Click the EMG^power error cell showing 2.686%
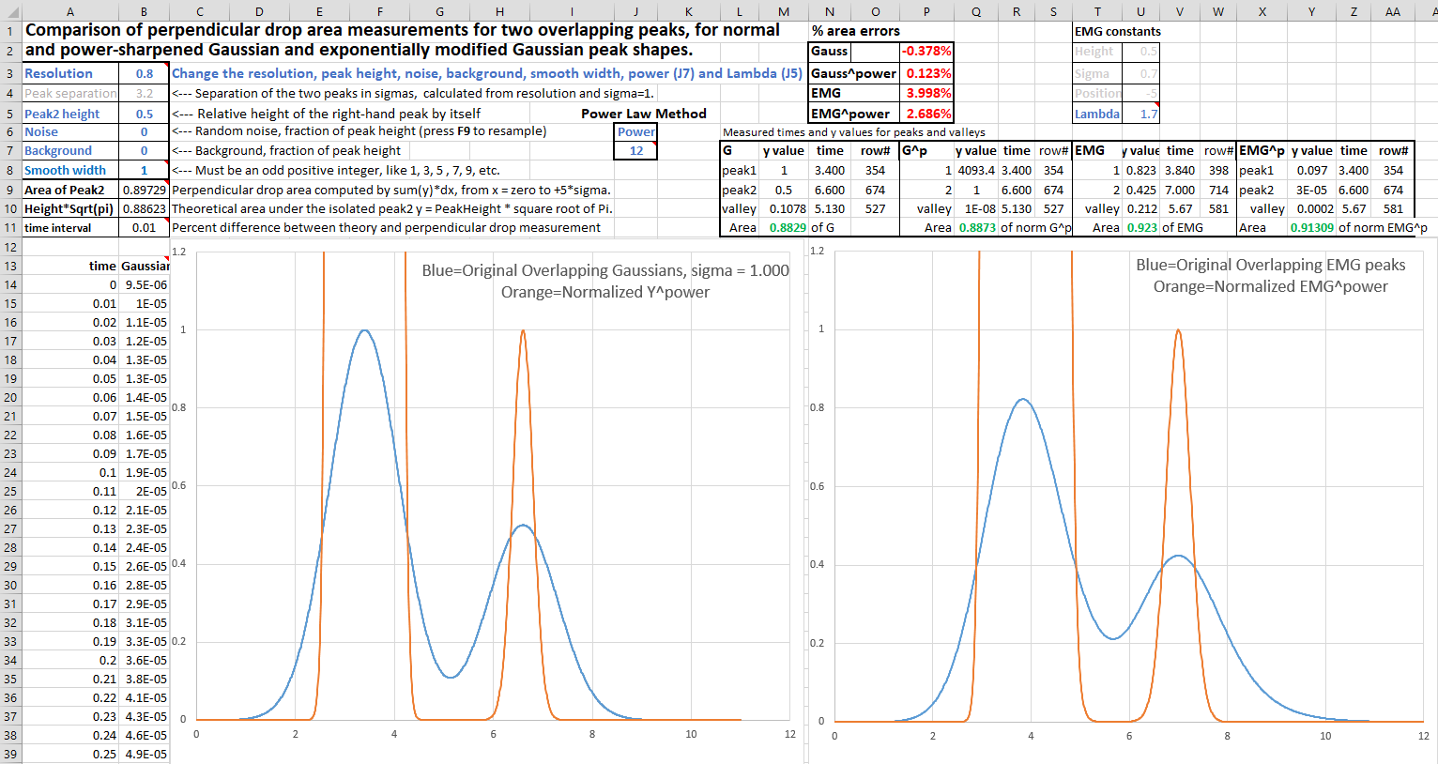Viewport: 1438px width, 764px height. tap(926, 114)
